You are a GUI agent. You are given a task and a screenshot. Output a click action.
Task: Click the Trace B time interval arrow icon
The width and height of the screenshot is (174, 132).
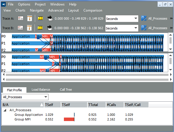pyautogui.click(x=50, y=28)
